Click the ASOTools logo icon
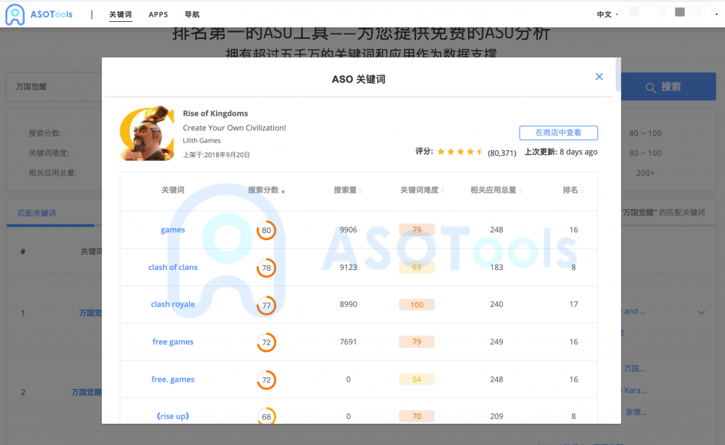The height and width of the screenshot is (445, 725). 15,14
